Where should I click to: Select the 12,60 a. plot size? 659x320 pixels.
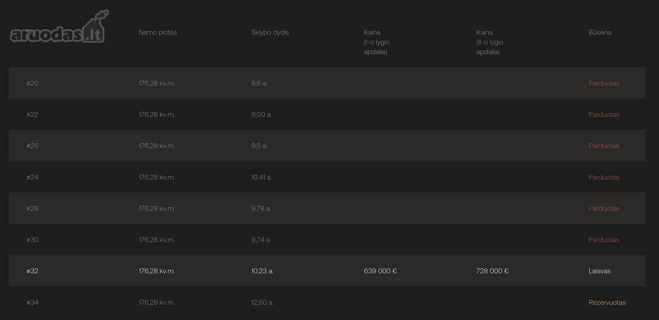click(x=262, y=302)
